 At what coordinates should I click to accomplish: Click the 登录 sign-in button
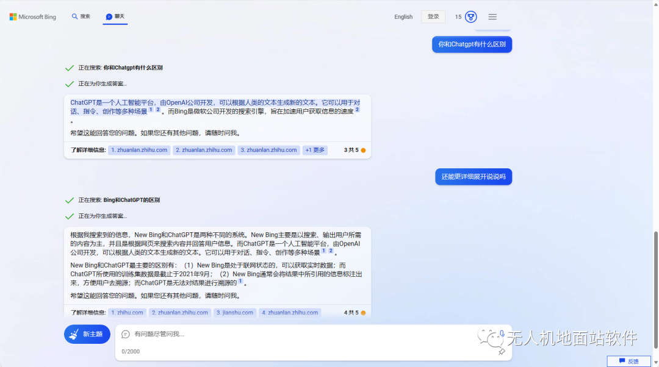433,17
